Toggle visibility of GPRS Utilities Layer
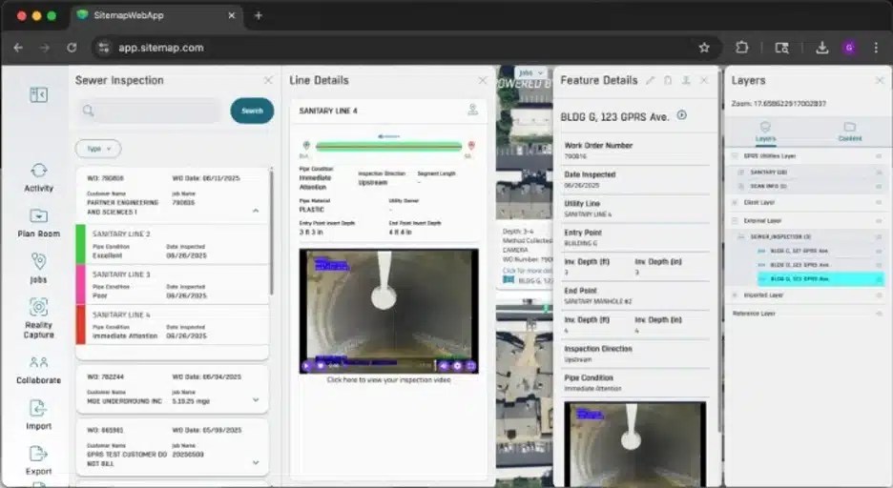The width and height of the screenshot is (893, 488). click(x=879, y=156)
